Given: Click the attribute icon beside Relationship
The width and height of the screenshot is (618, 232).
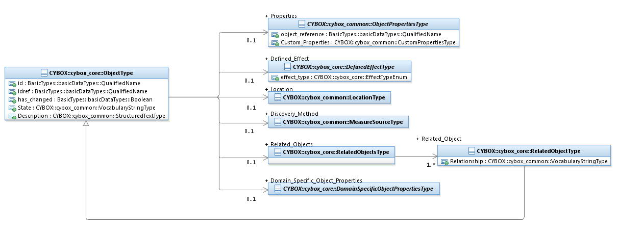Looking at the screenshot, I should pos(445,162).
